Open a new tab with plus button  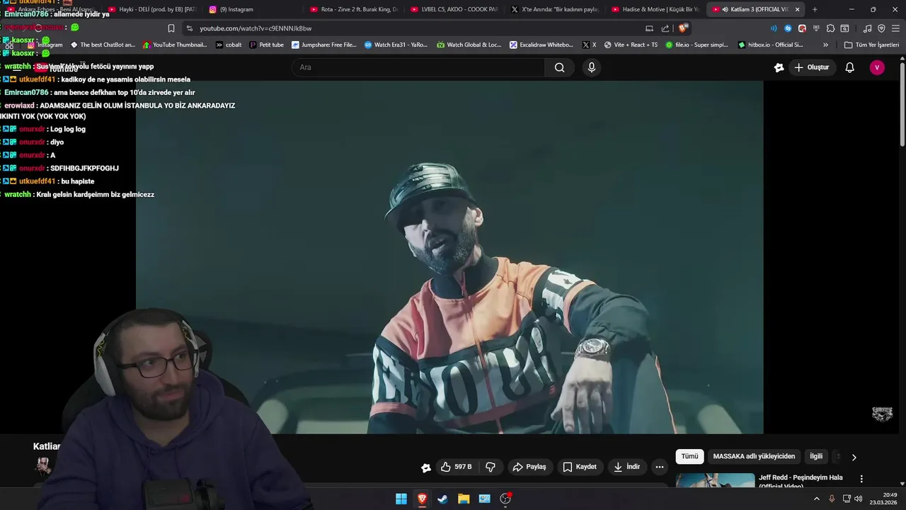815,9
